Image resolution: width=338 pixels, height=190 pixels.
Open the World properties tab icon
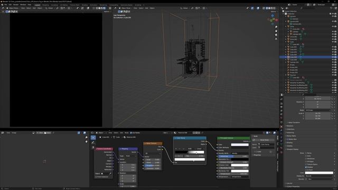(281, 118)
